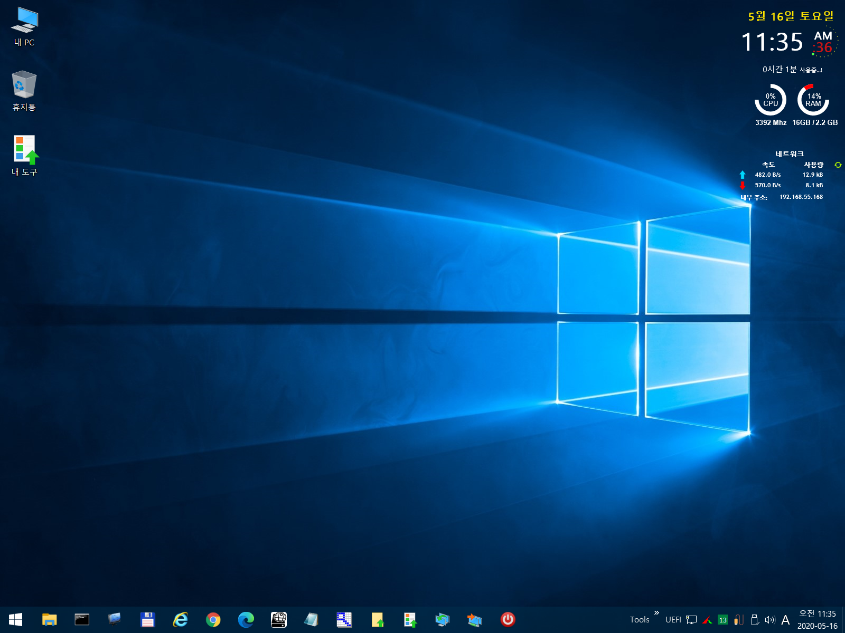Click the green 13 tray icon
The height and width of the screenshot is (633, 845).
723,620
